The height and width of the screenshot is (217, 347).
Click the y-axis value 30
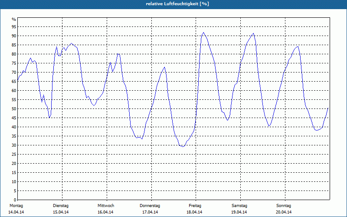click(14, 145)
